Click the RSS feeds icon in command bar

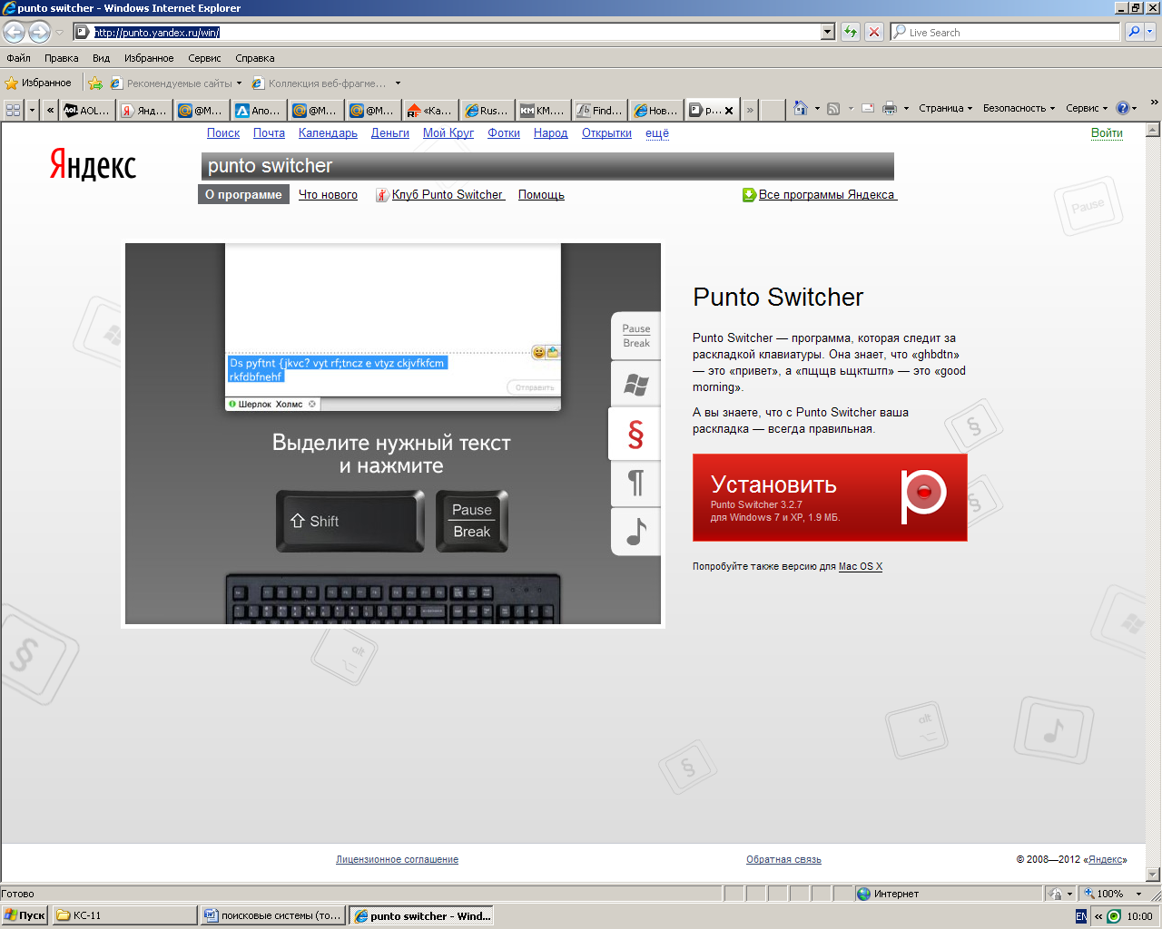pos(833,108)
